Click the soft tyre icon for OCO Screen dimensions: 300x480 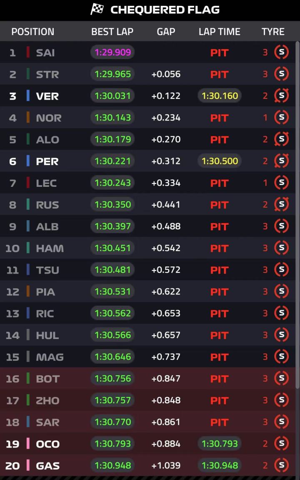(x=281, y=443)
